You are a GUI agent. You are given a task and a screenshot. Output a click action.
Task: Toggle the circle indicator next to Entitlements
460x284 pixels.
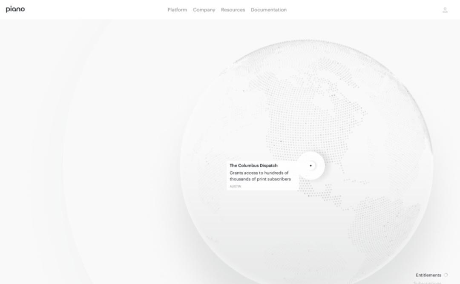coord(446,275)
